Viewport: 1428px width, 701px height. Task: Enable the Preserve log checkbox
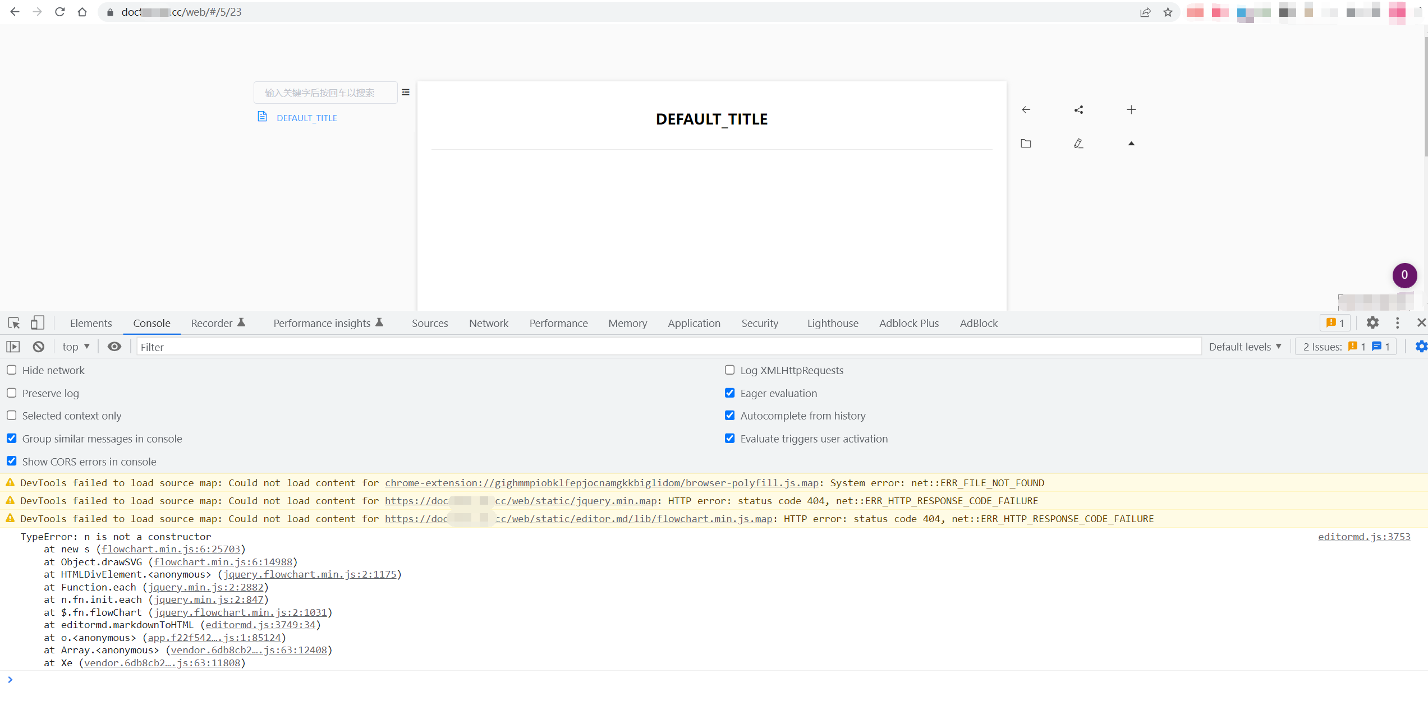point(11,393)
